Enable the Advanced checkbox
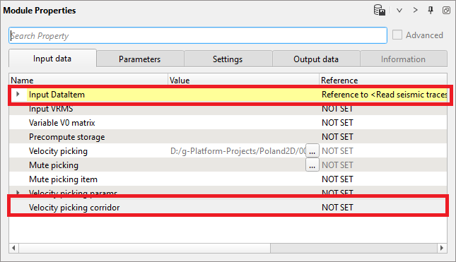Viewport: 456px width, 262px height. click(397, 35)
